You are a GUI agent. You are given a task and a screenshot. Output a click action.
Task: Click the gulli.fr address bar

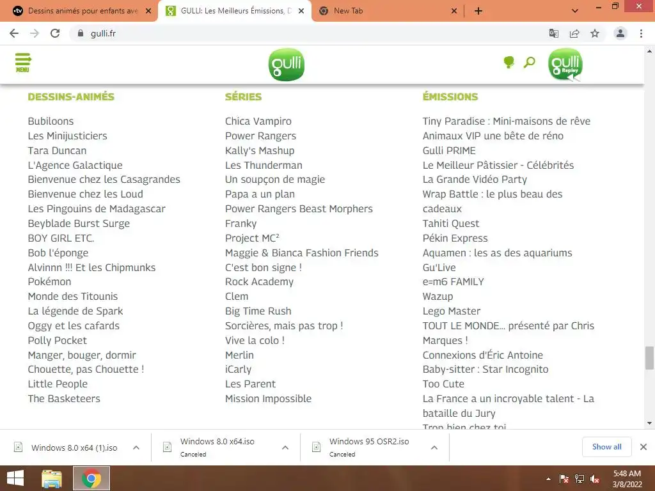click(x=309, y=33)
